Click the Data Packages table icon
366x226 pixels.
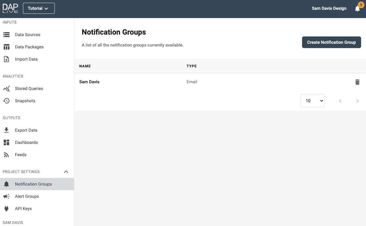[6, 47]
